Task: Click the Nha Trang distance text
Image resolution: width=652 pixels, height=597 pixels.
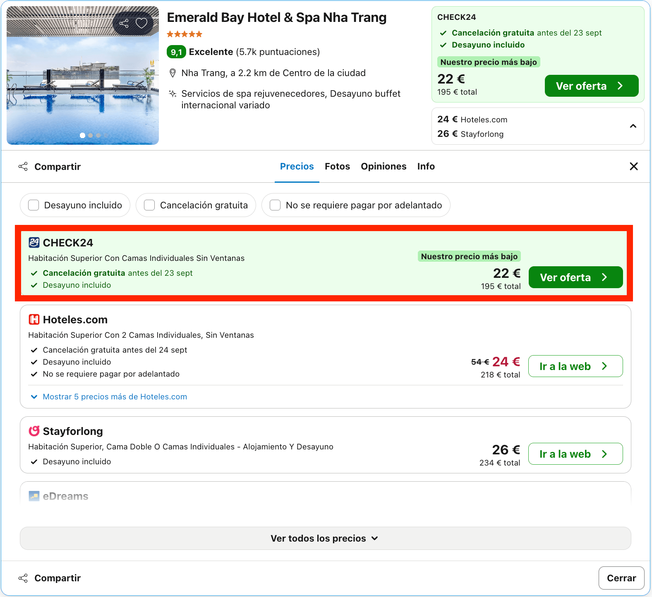Action: 273,73
